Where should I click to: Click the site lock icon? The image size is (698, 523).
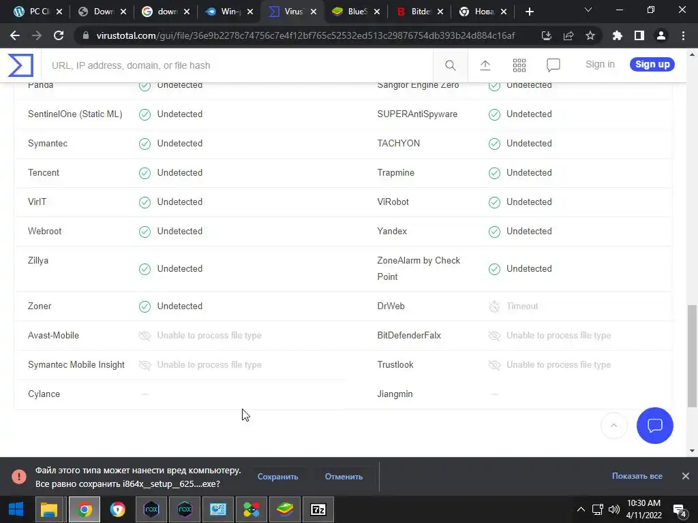(x=86, y=35)
